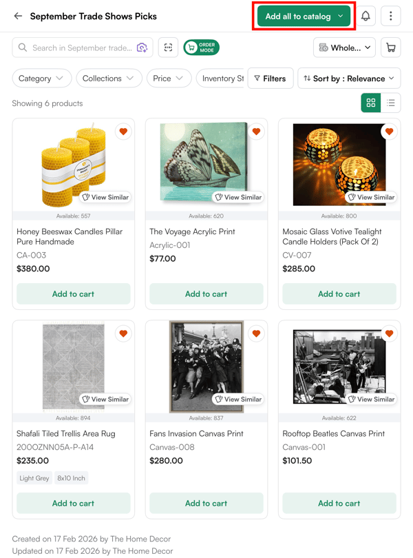Image resolution: width=413 pixels, height=558 pixels.
Task: Switch to list view layout
Action: [390, 103]
